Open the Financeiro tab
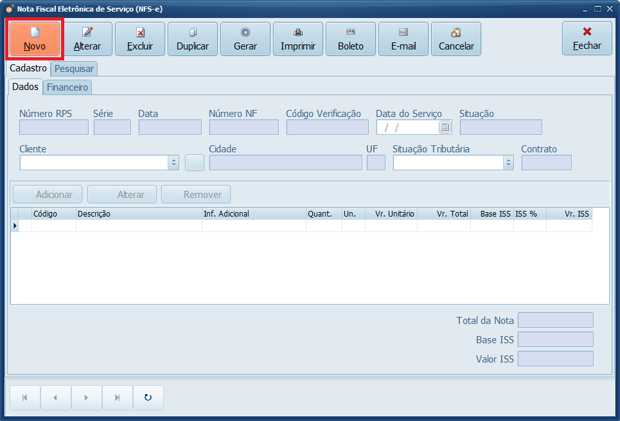Screen dimensions: 620x421 coord(67,87)
